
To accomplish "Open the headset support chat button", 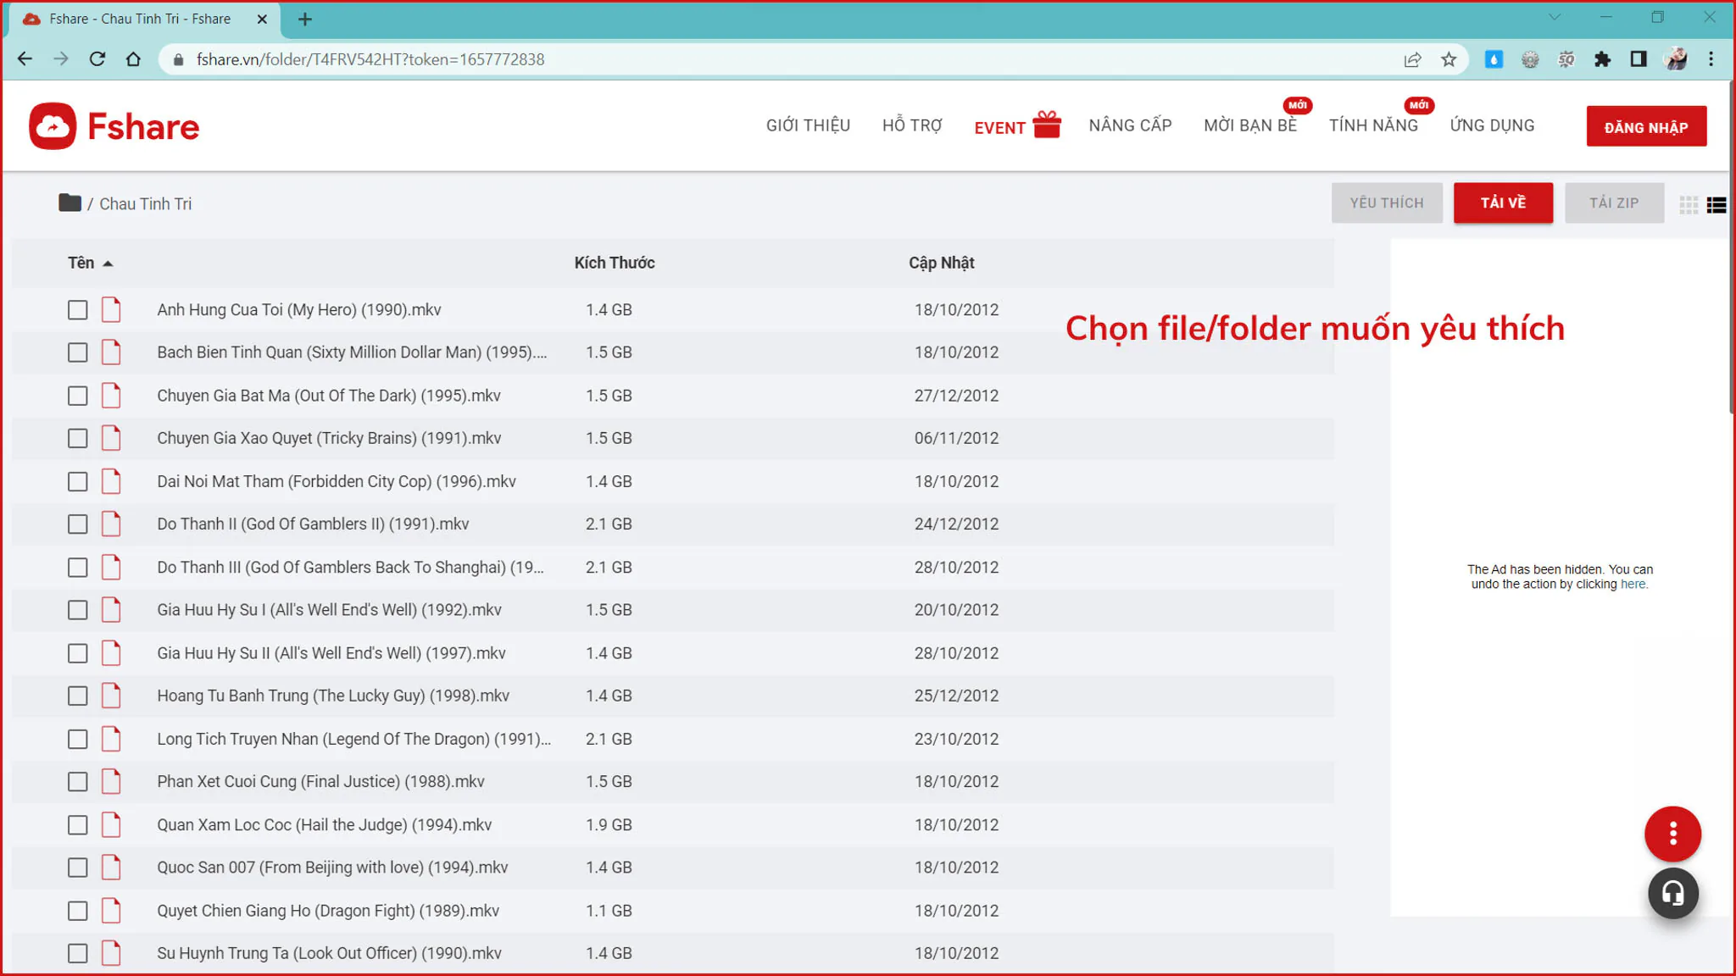I will [1672, 893].
